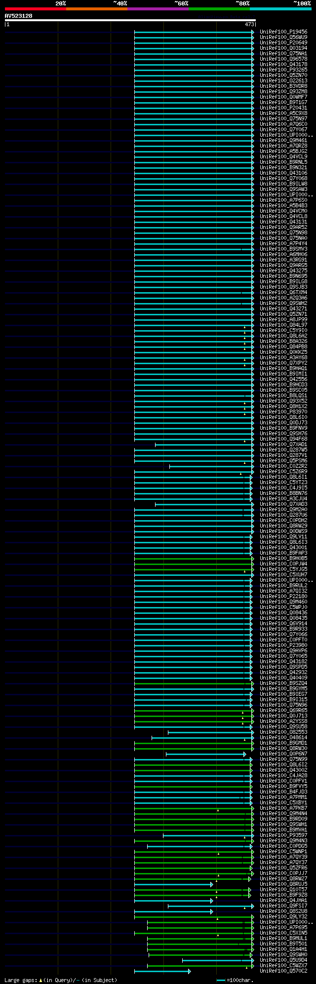Select hit label UniRef100_Q08436
Screen dimensions: 316x984
point(283,612)
